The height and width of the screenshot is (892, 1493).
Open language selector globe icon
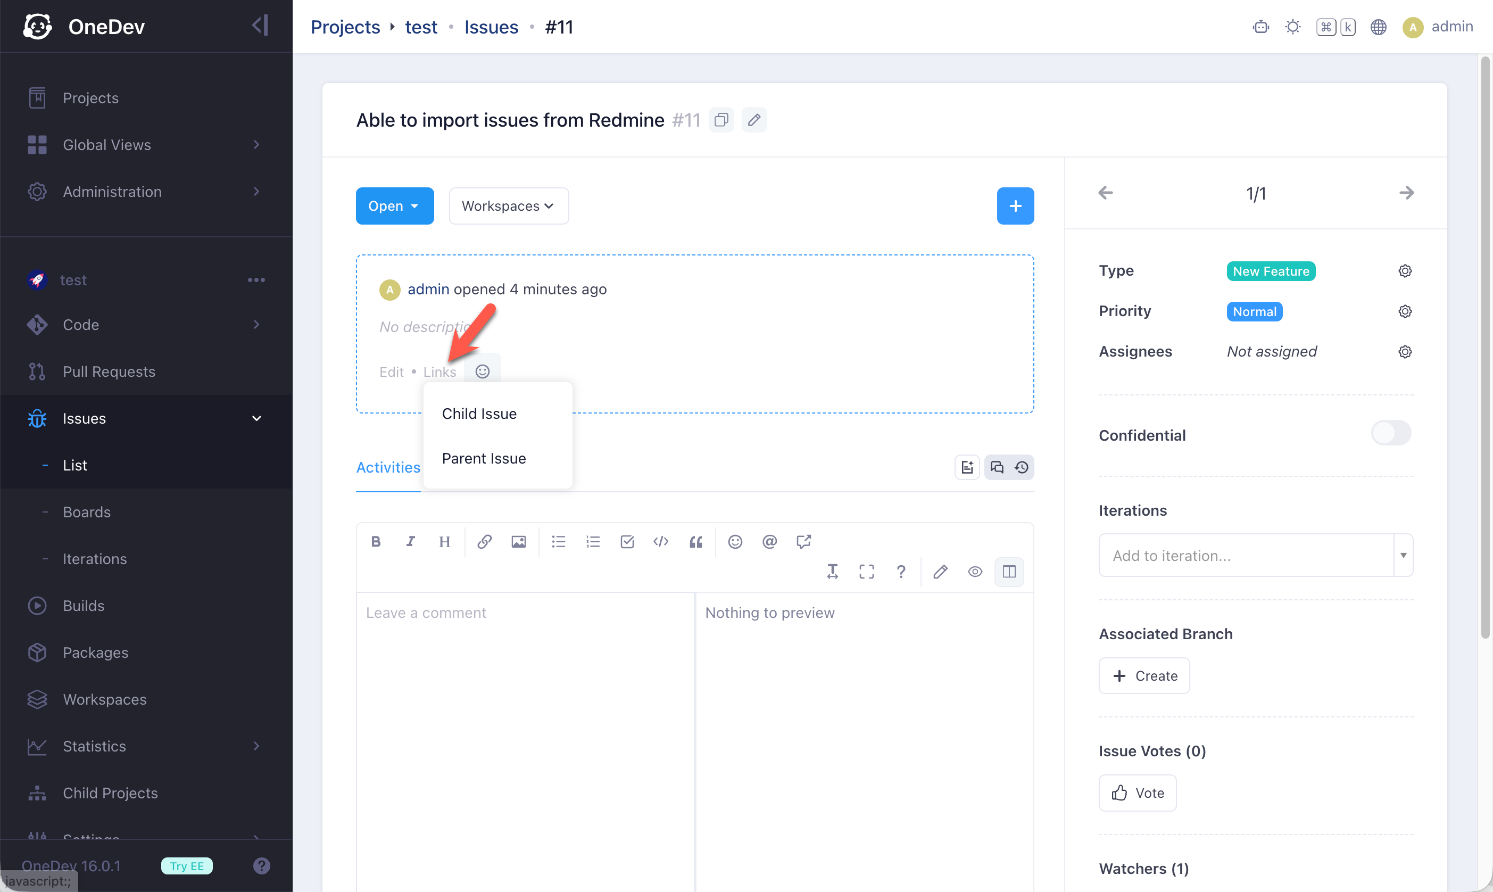[1378, 27]
